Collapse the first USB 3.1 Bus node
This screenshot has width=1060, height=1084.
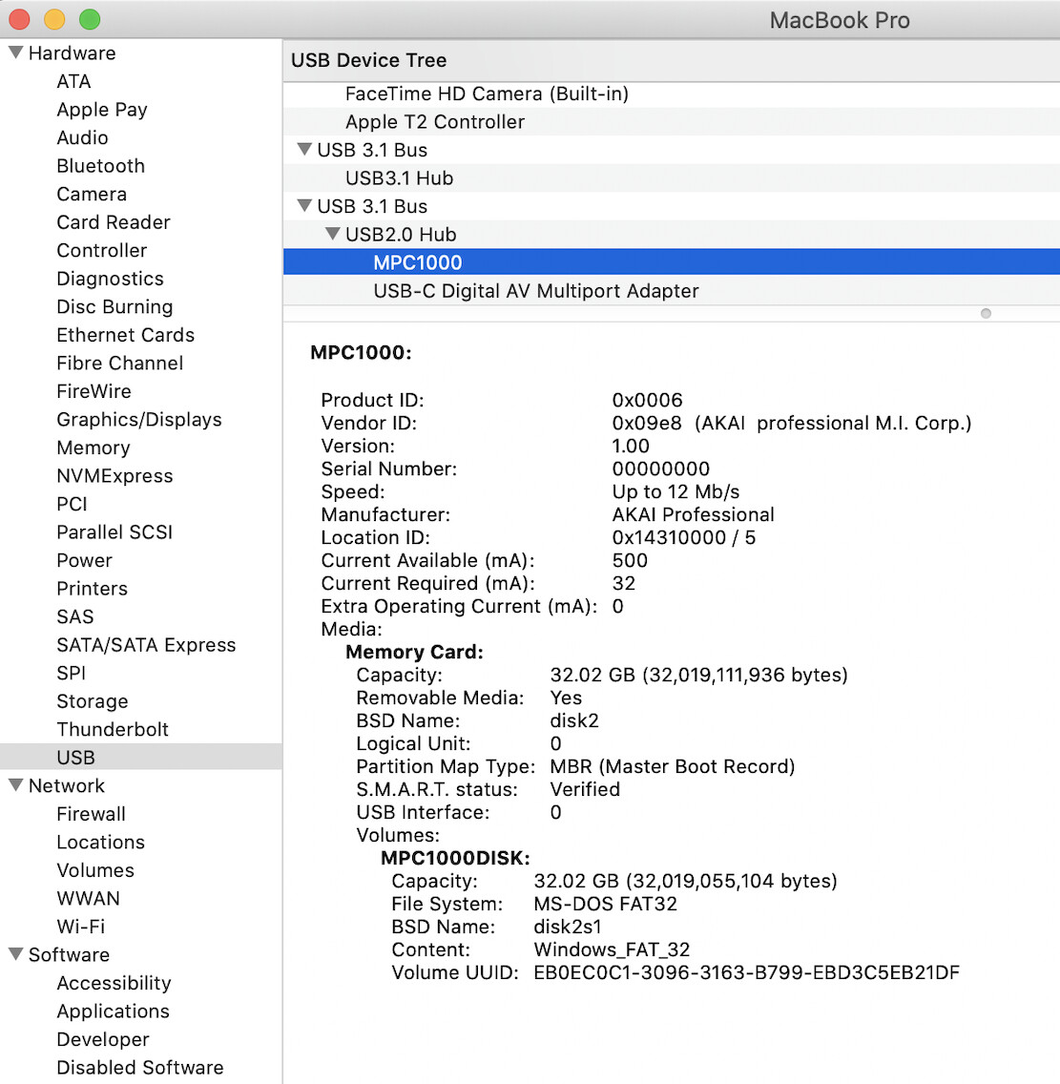(304, 150)
